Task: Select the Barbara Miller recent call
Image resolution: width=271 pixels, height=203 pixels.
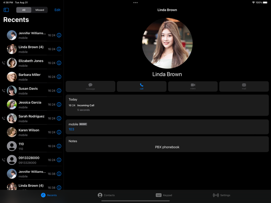Action: click(x=32, y=77)
